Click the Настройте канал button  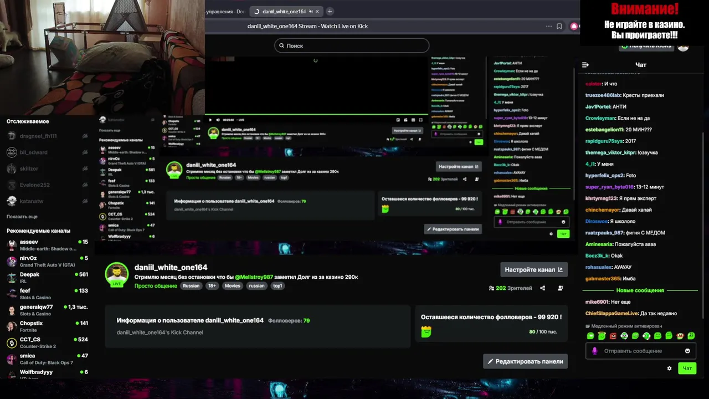coord(534,270)
